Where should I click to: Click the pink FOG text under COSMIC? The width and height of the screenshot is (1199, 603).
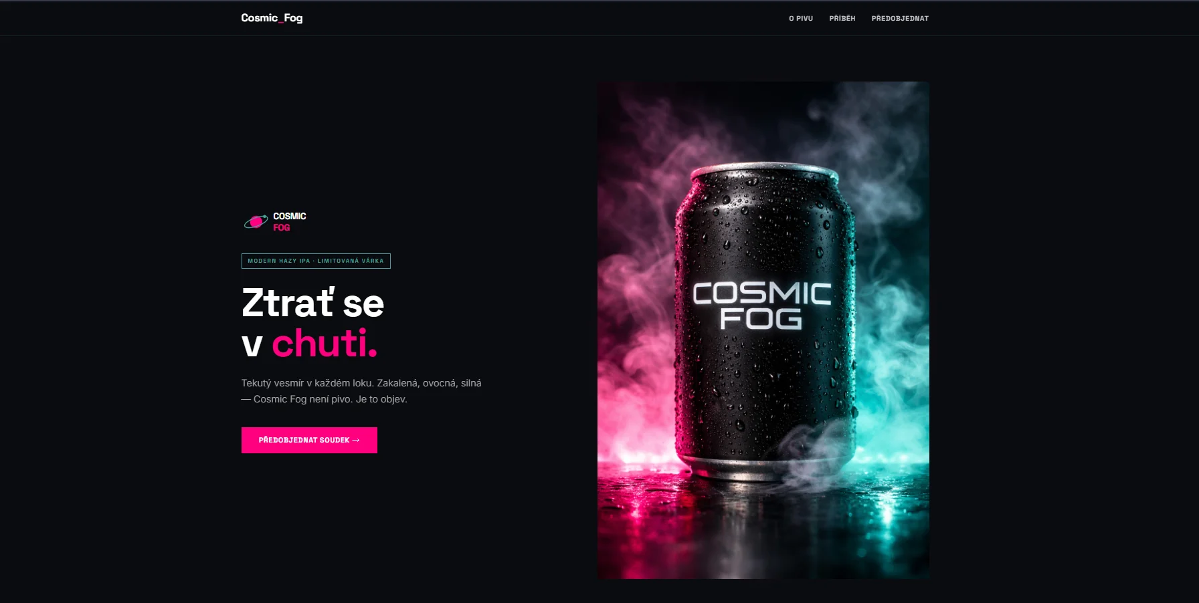pos(282,227)
